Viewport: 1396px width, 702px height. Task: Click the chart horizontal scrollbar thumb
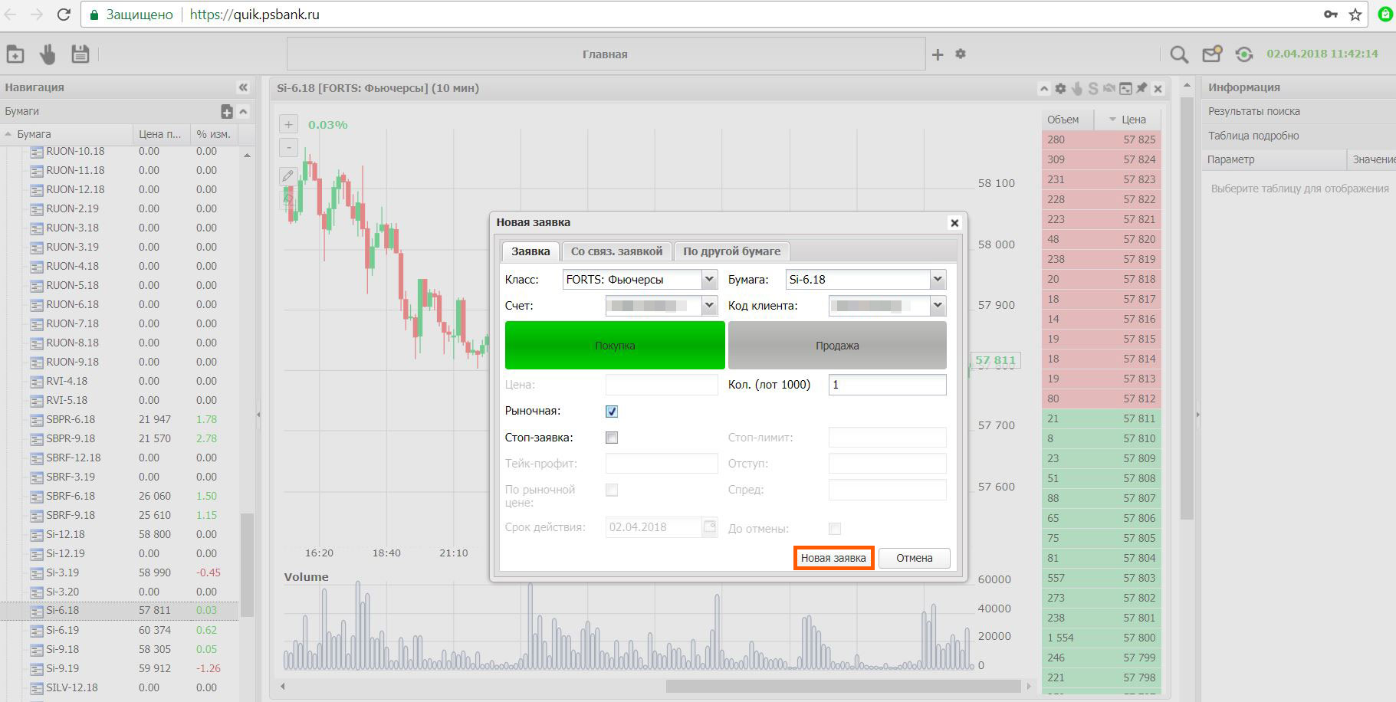(x=843, y=687)
